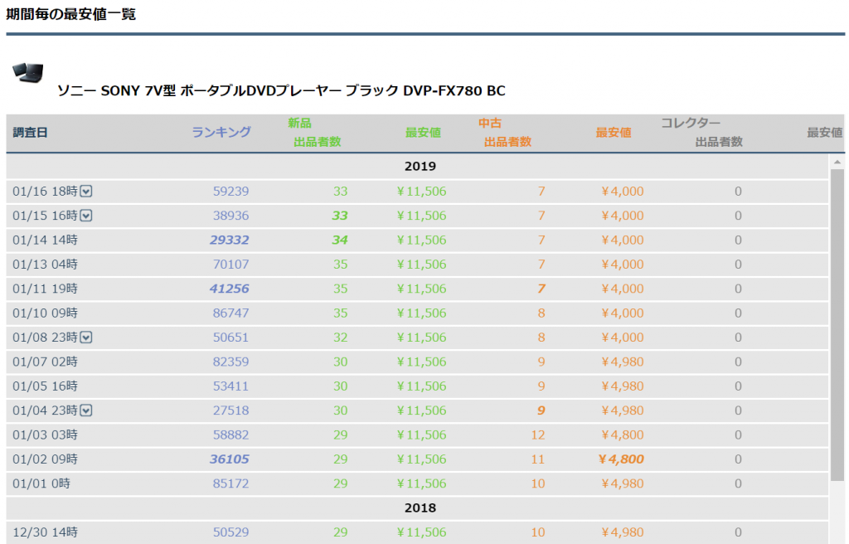Click bold ranking value 29332
Image resolution: width=849 pixels, height=544 pixels.
(x=230, y=240)
